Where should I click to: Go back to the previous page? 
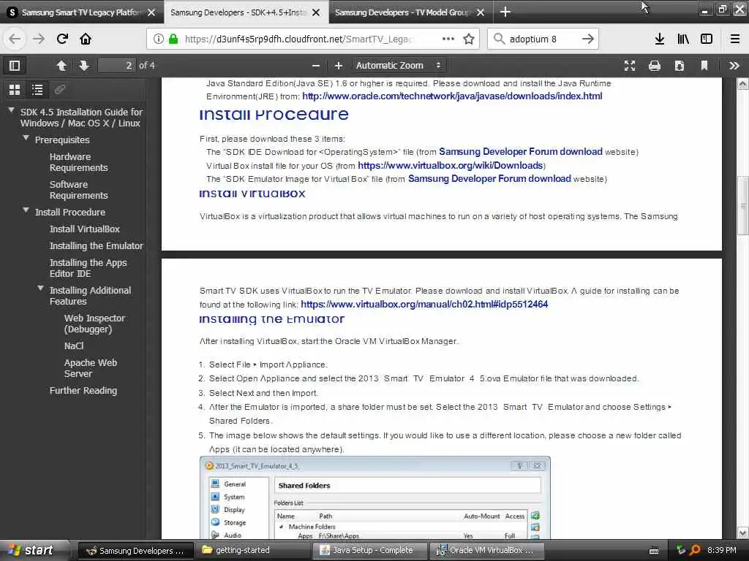15,39
